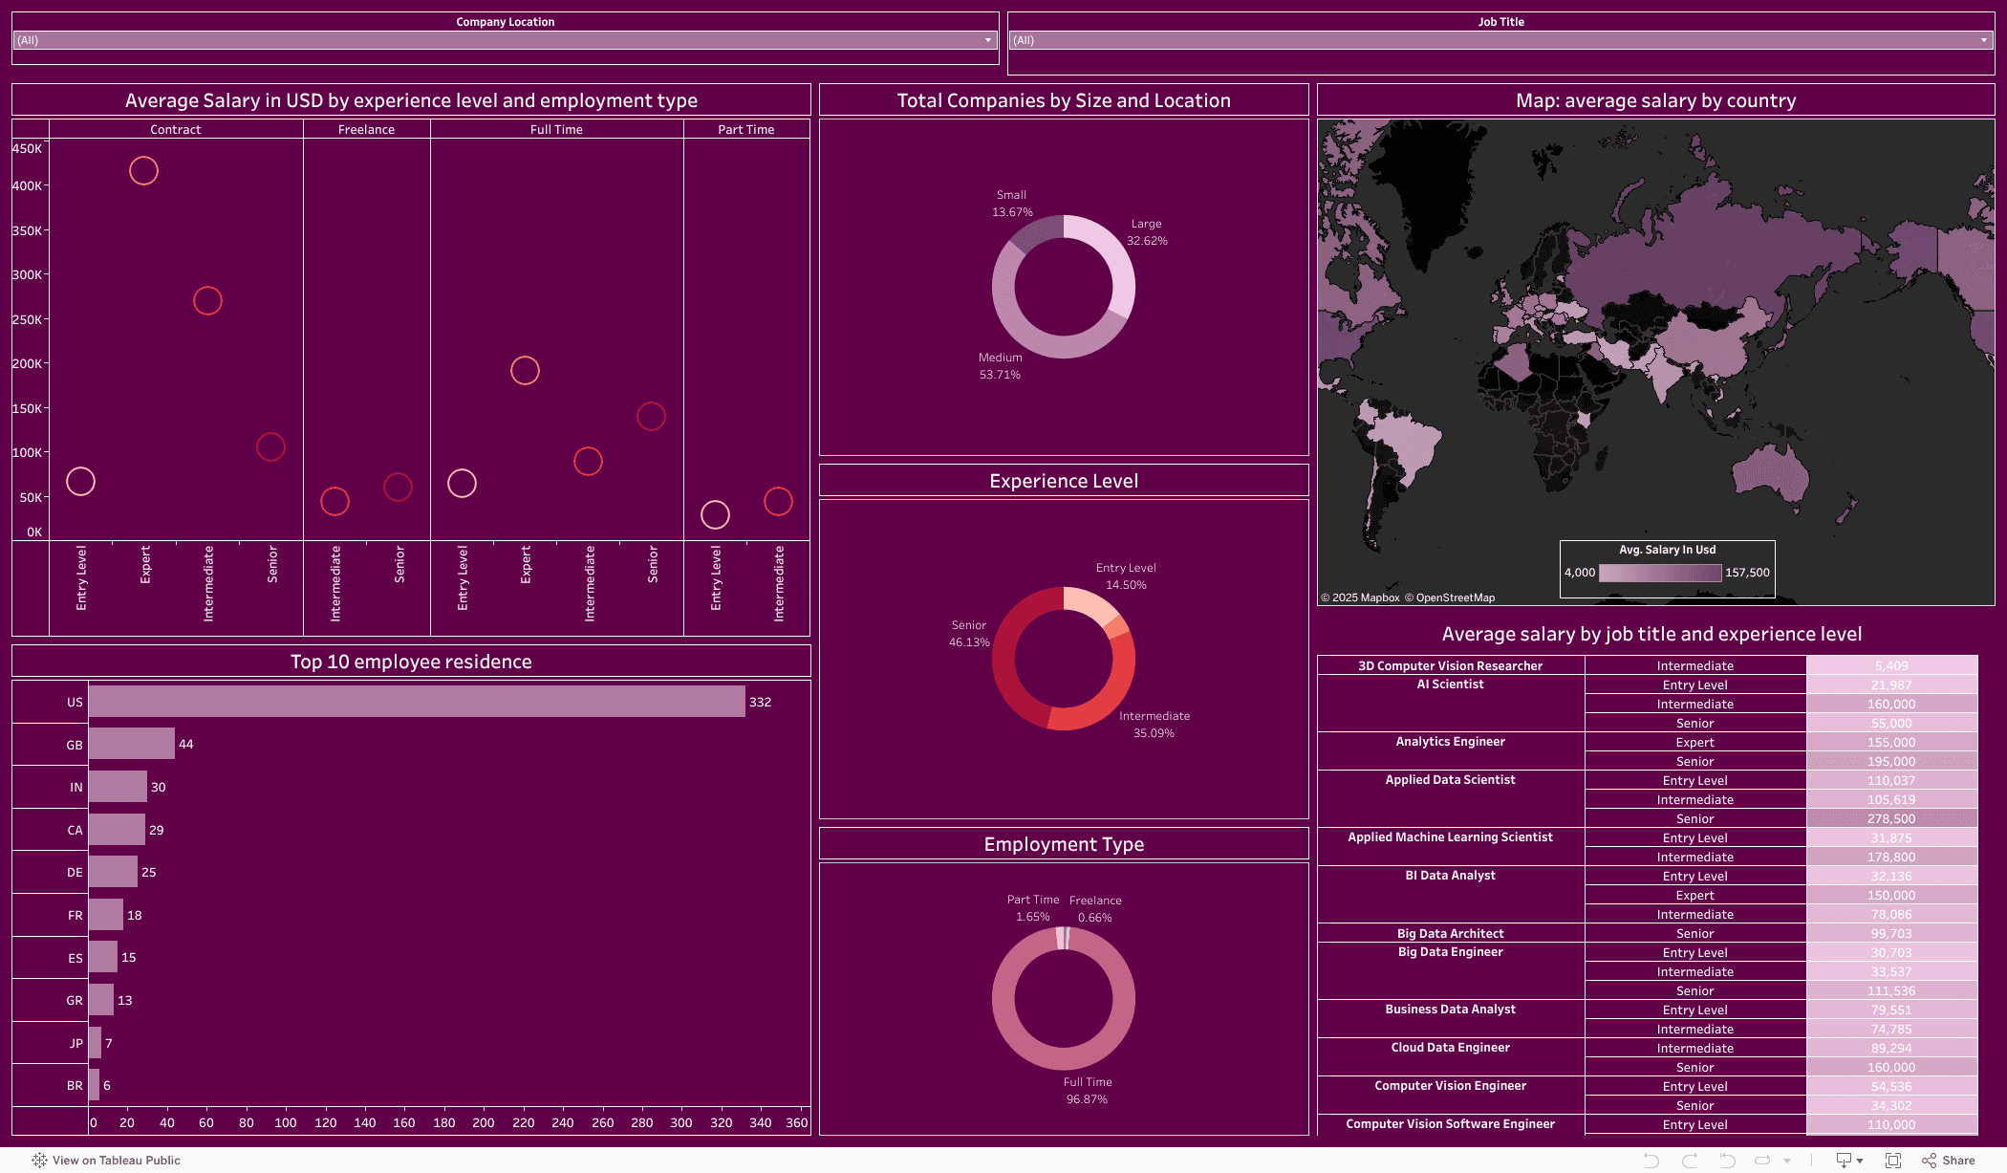Enter fullscreen using the toolbar icon

pos(1893,1160)
